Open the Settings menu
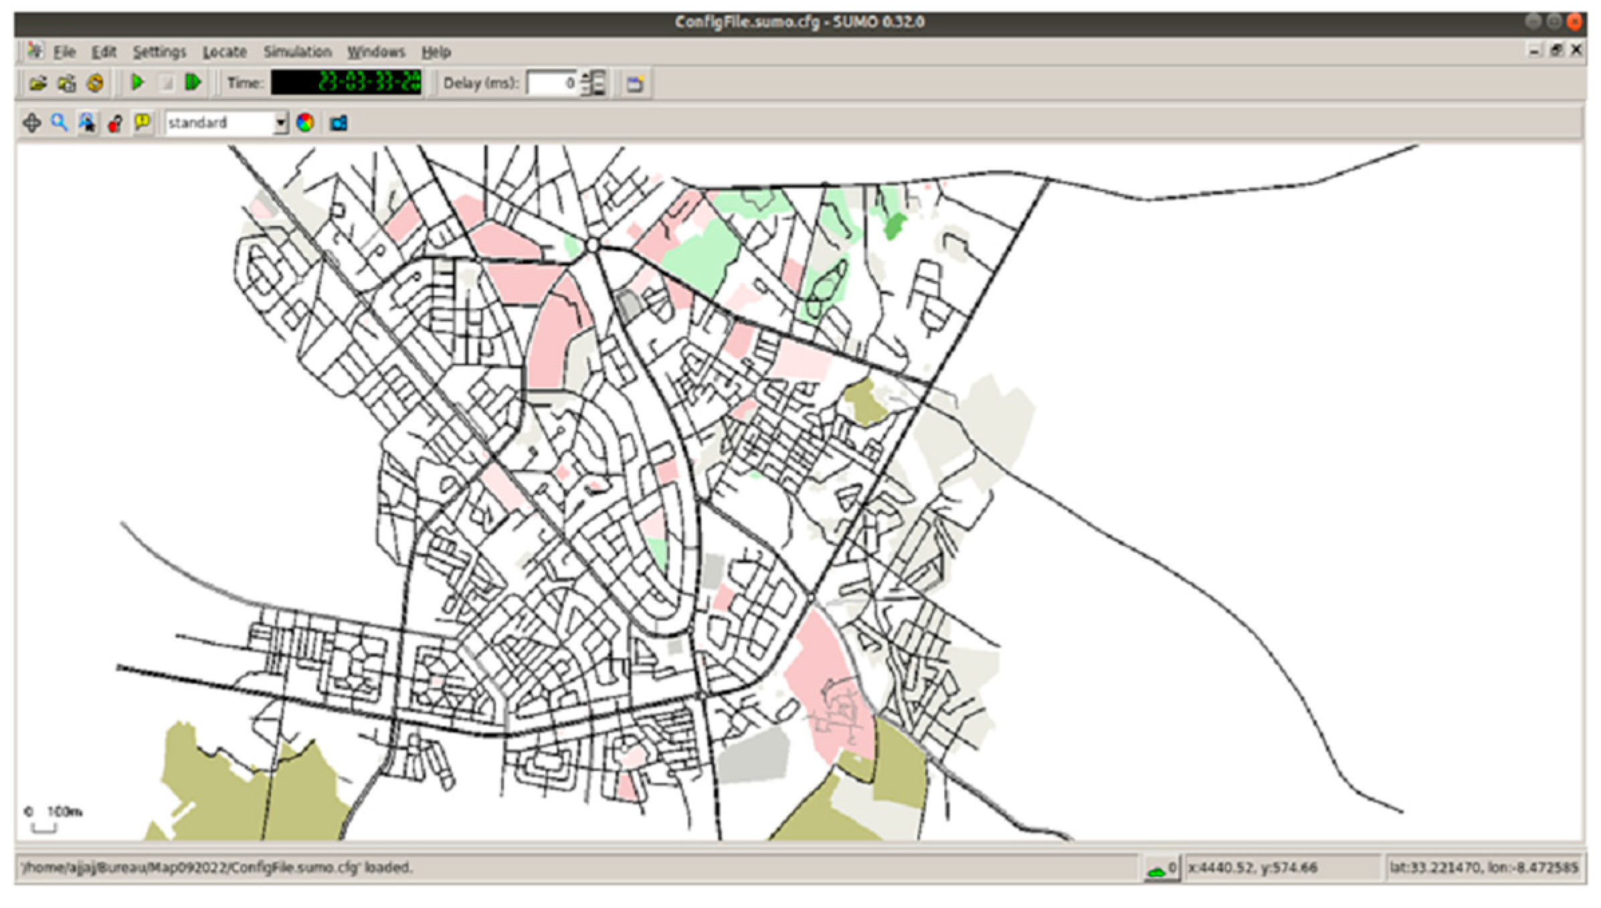 coord(159,52)
